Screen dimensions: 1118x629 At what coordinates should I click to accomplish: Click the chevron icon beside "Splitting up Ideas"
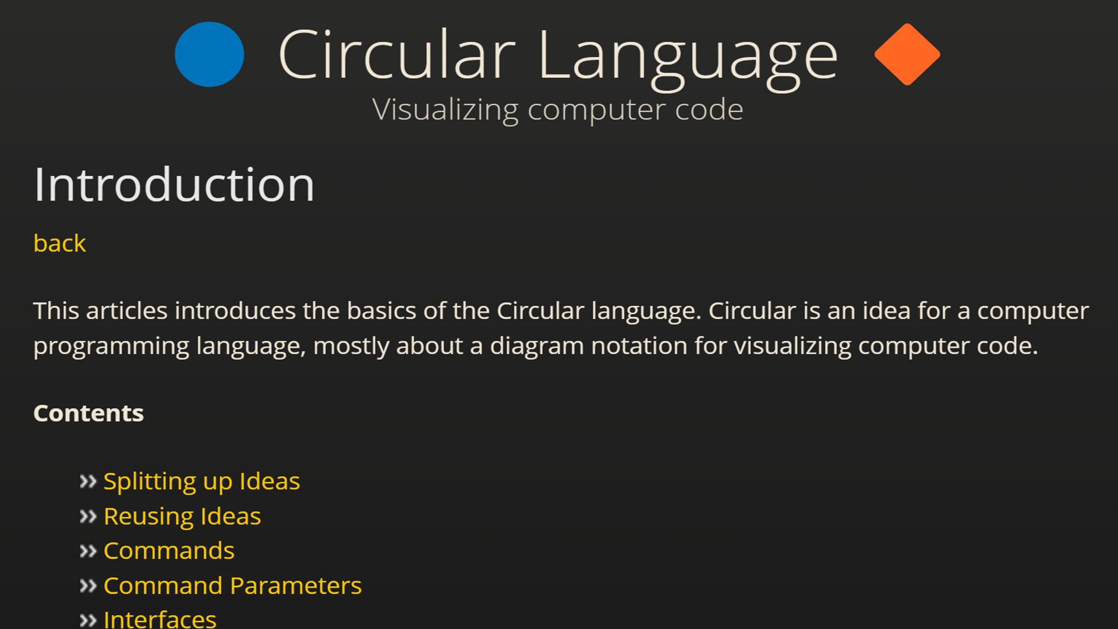(89, 482)
